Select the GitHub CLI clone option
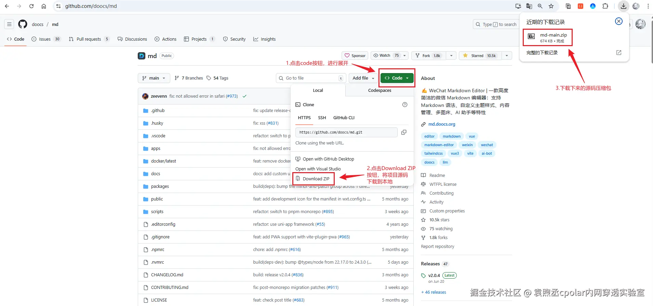Image resolution: width=653 pixels, height=306 pixels. 344,118
